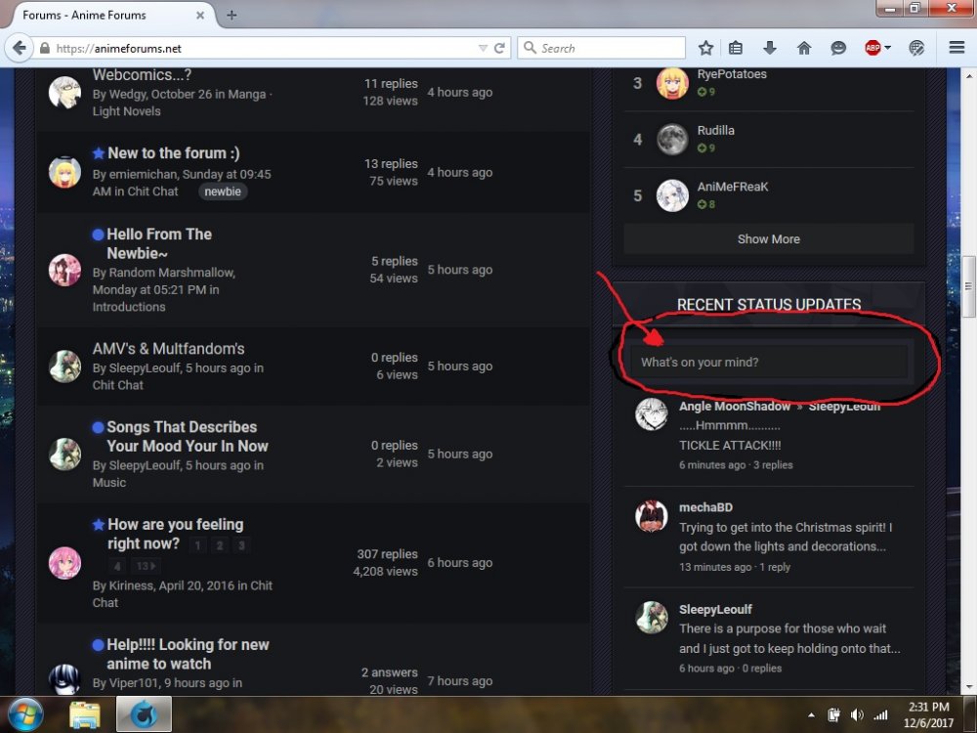Open the URL history dropdown arrow
The image size is (977, 733).
click(x=483, y=48)
